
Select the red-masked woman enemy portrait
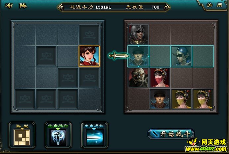coord(160,78)
